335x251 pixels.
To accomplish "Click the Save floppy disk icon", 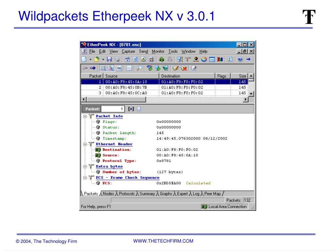I will (x=109, y=59).
